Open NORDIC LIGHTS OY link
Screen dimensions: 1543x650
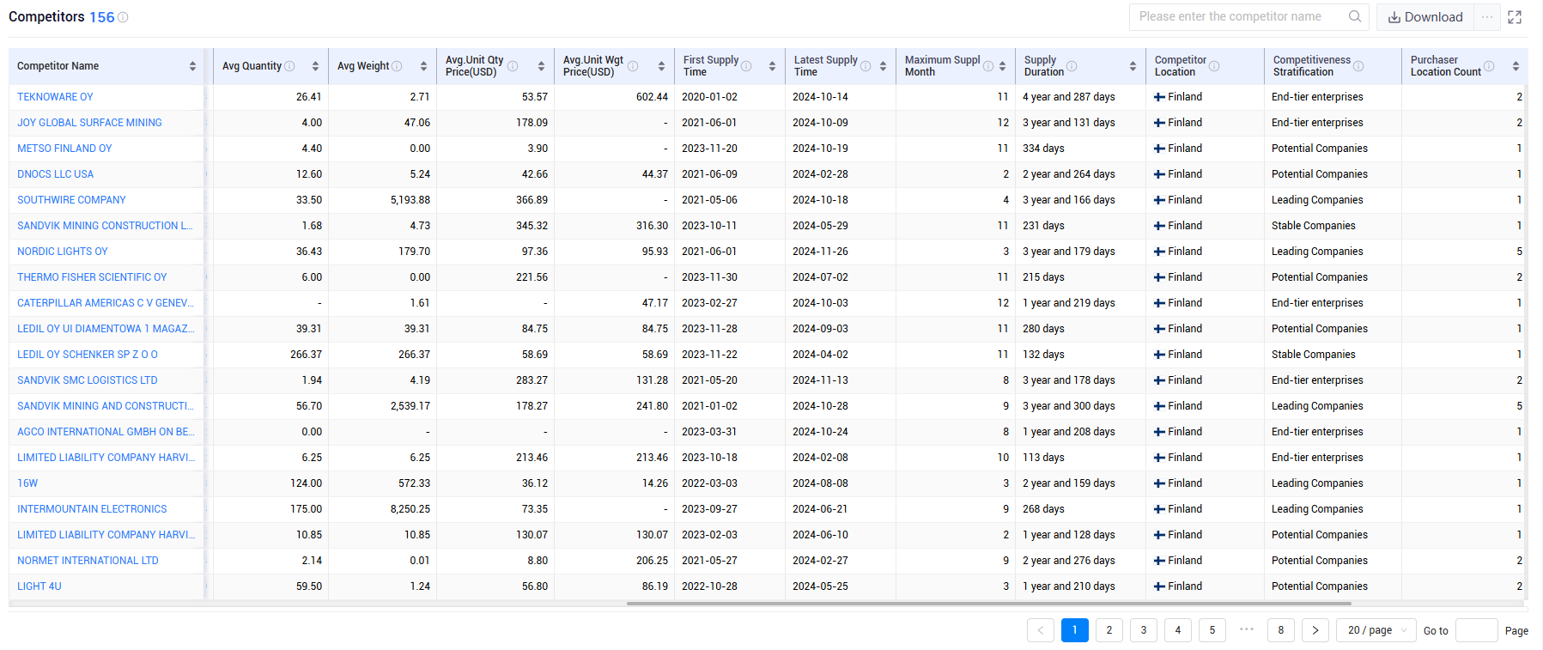coord(63,252)
